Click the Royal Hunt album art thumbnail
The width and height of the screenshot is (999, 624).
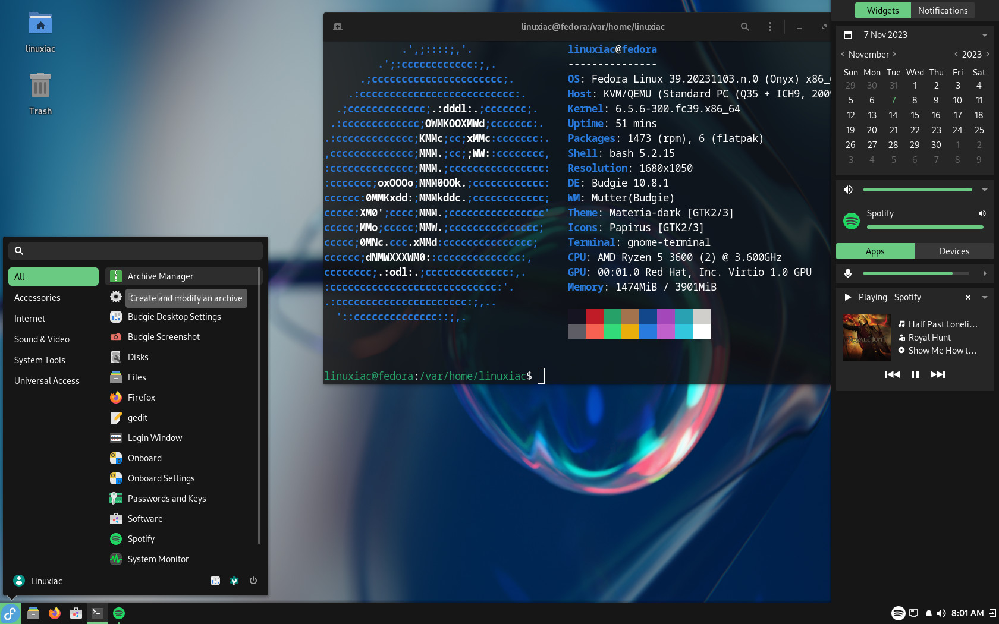click(x=867, y=338)
